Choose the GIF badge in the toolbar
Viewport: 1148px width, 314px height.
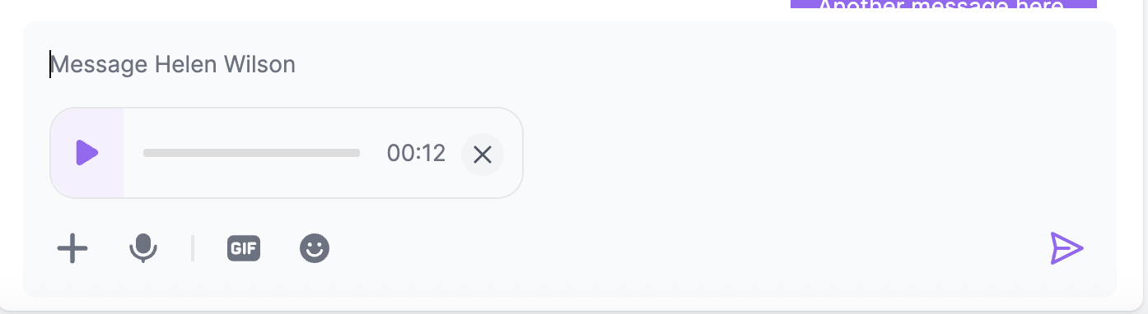pos(244,247)
